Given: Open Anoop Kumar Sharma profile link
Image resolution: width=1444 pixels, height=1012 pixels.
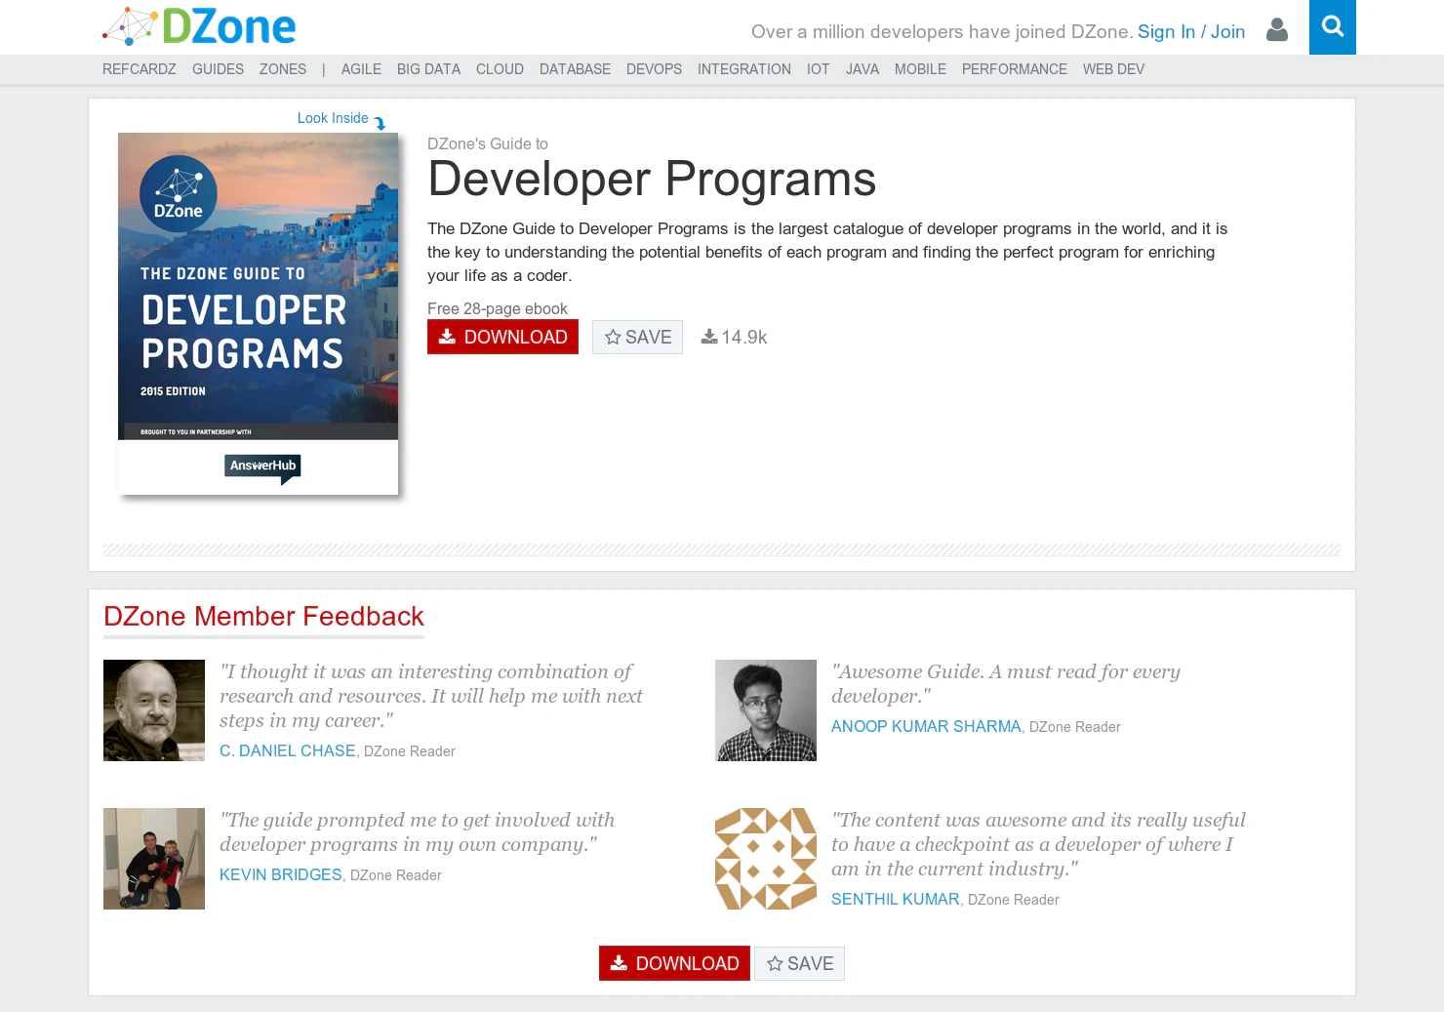Looking at the screenshot, I should click(x=926, y=726).
